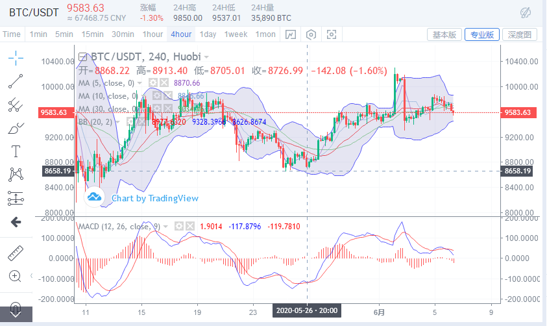Toggle magnet mode at bottom of toolbar
547x326 pixels.
tap(16, 308)
